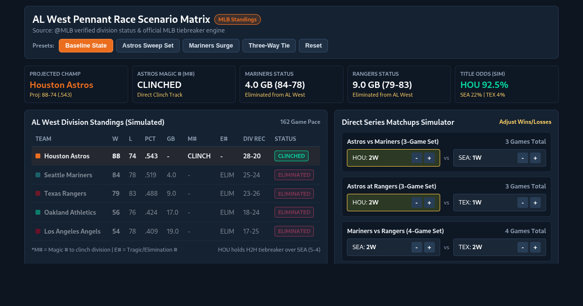Increase SEA wins in Astros vs Mariners set

pyautogui.click(x=535, y=158)
